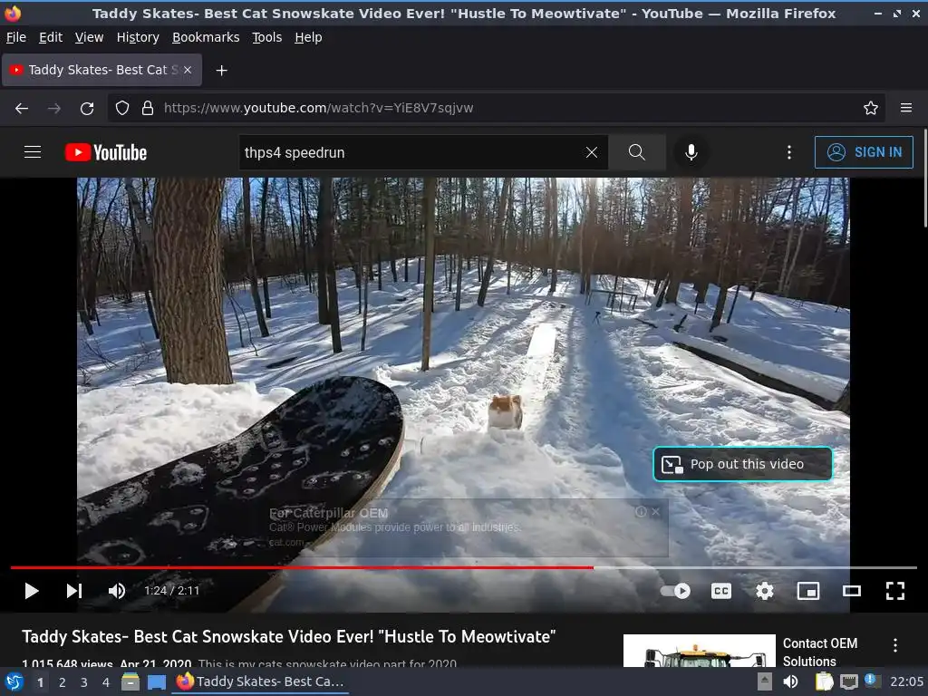Click the taskbar clock 22:05
Image resolution: width=928 pixels, height=696 pixels.
click(x=906, y=681)
